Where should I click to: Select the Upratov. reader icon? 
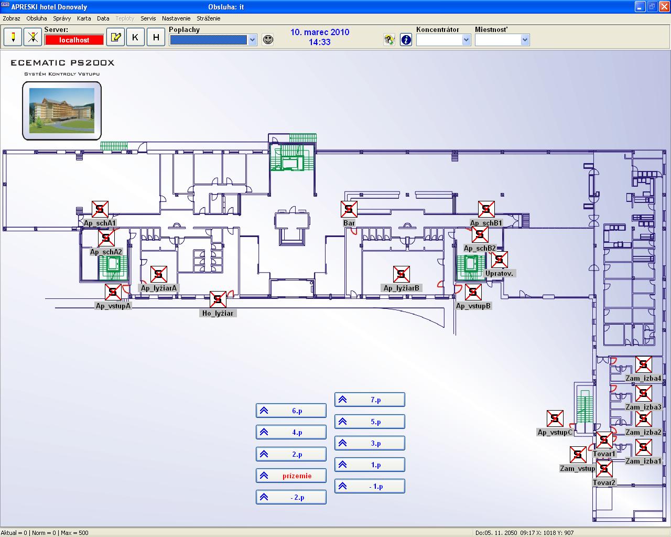click(500, 260)
